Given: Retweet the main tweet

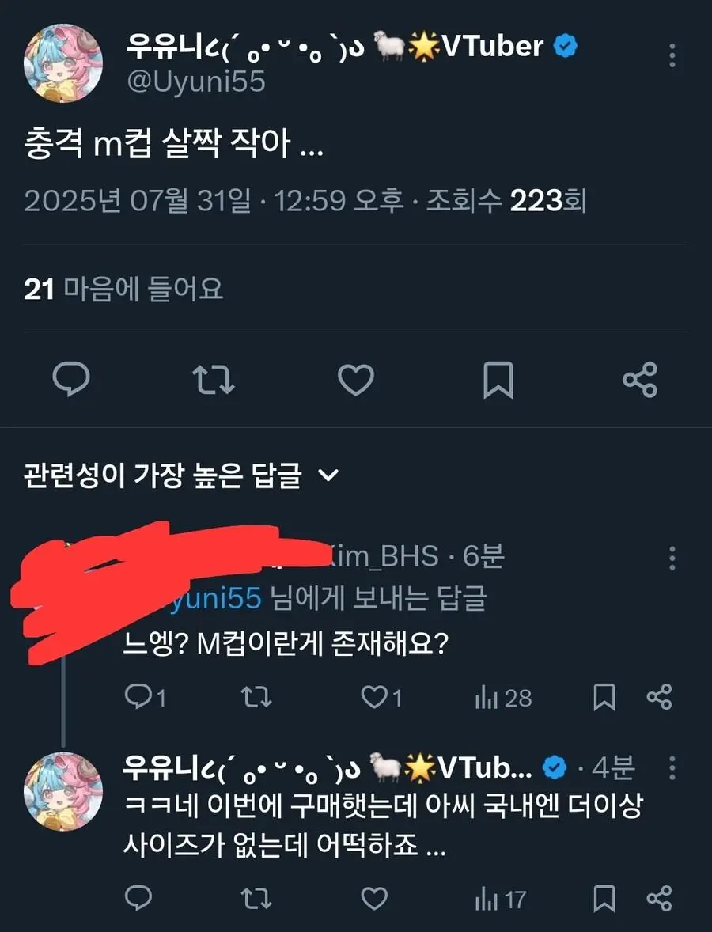Looking at the screenshot, I should tap(214, 380).
